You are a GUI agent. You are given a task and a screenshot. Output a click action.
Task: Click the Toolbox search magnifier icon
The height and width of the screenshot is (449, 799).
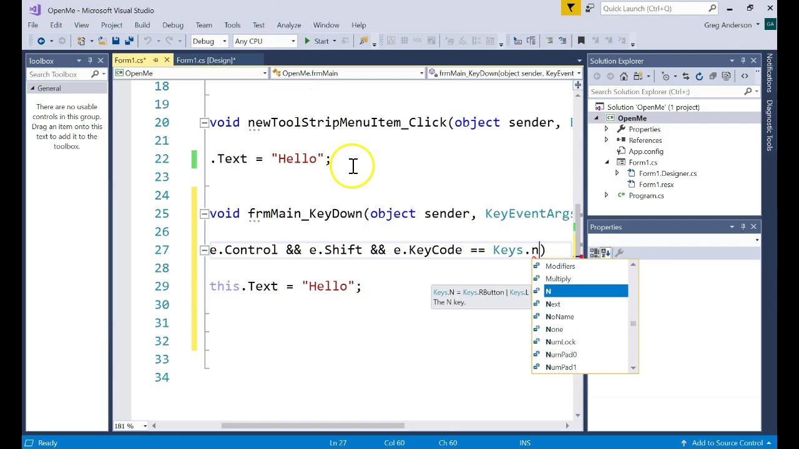pyautogui.click(x=95, y=74)
